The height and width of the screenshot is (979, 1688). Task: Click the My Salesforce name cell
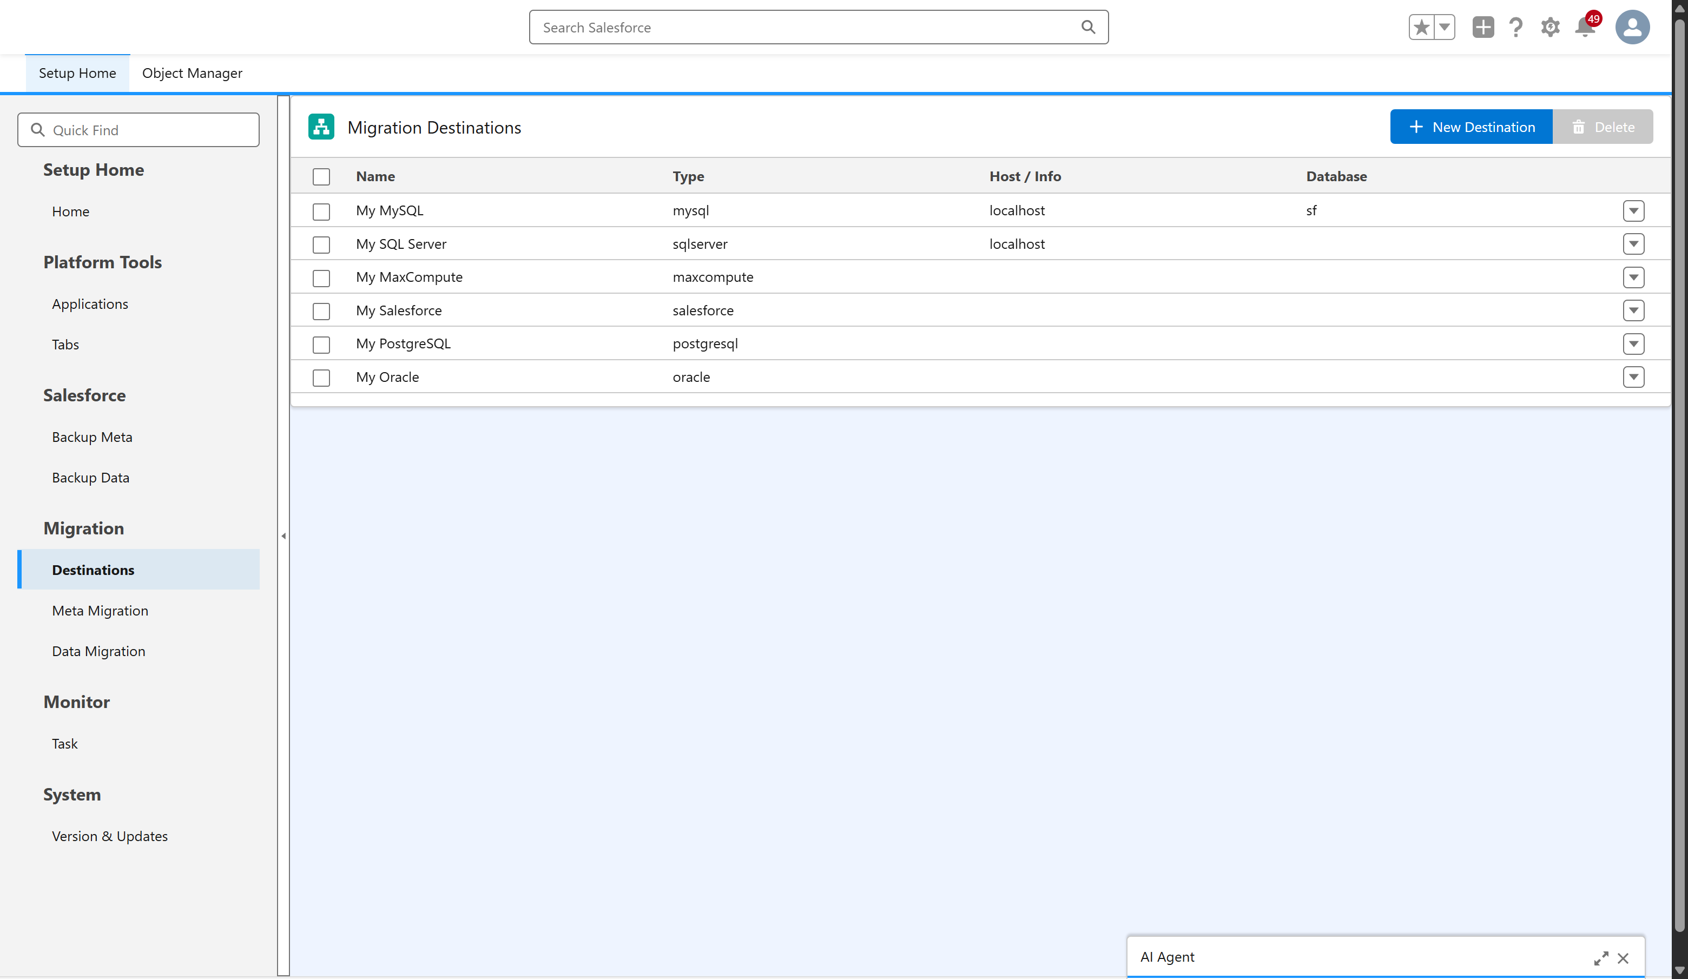point(399,310)
